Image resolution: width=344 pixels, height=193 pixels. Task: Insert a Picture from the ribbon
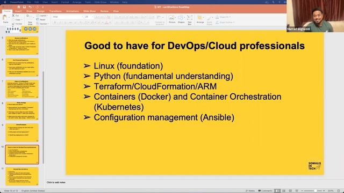(x=172, y=18)
